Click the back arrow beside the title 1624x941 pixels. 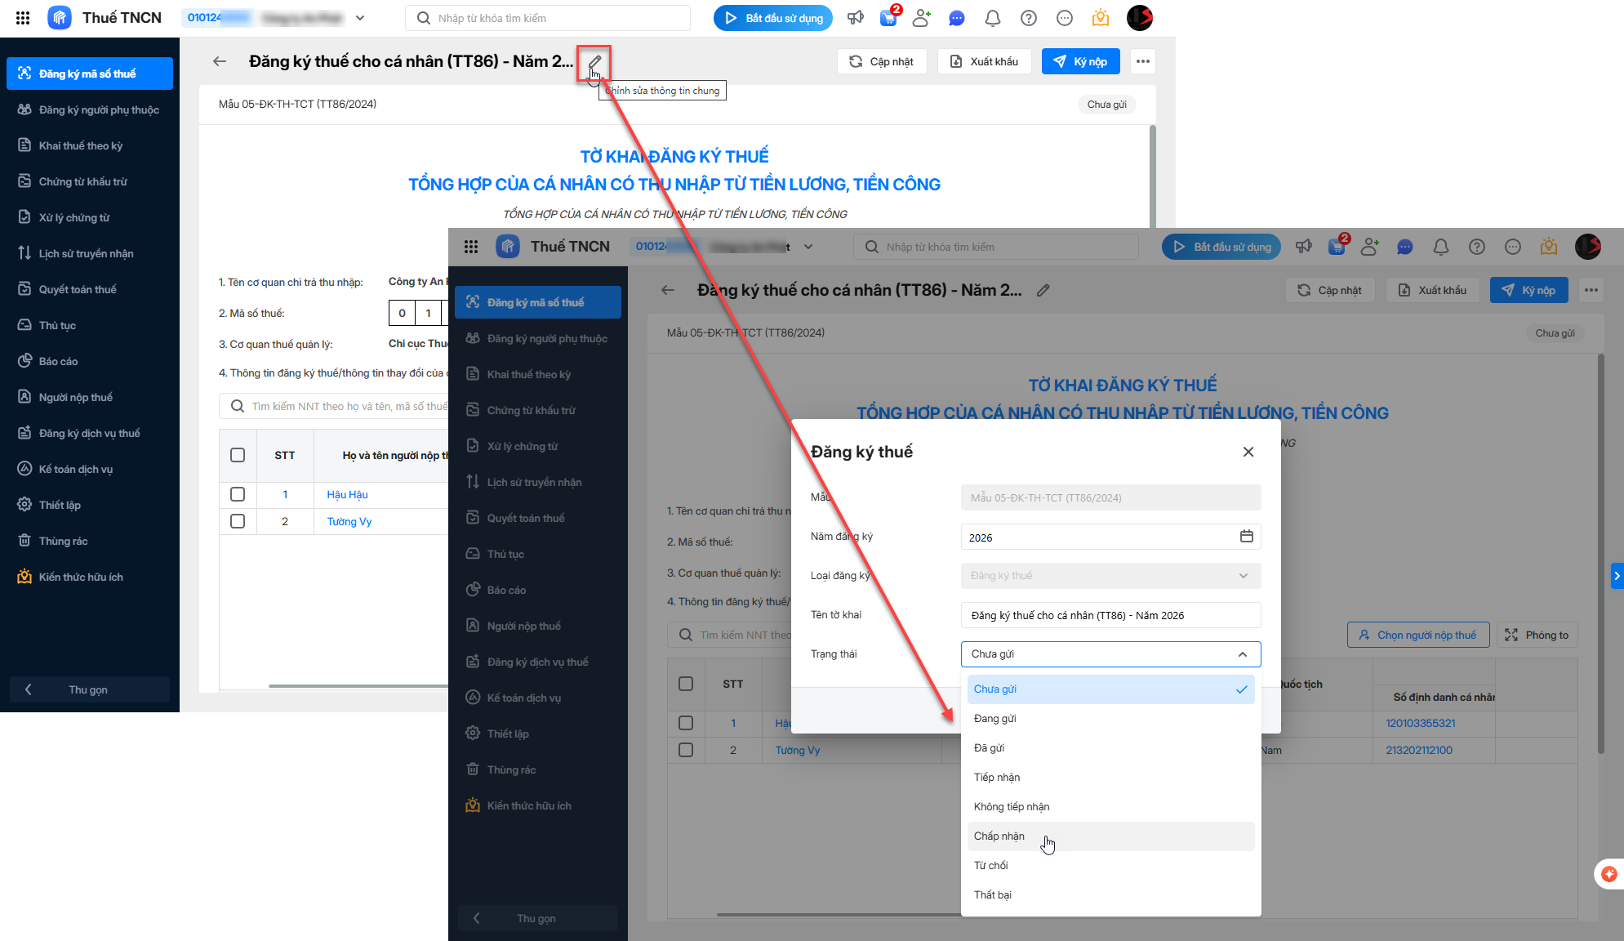[219, 61]
